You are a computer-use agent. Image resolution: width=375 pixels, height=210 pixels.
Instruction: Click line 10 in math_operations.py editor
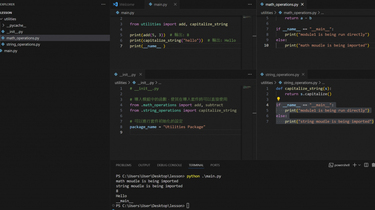tap(323, 45)
